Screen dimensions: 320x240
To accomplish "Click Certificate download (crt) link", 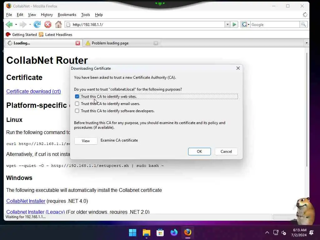I will pyautogui.click(x=33, y=92).
